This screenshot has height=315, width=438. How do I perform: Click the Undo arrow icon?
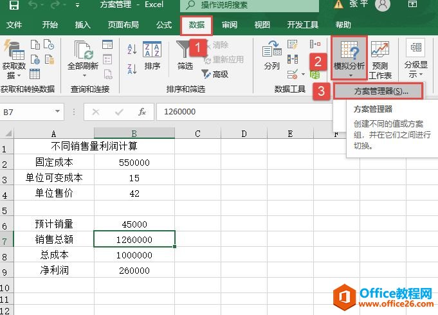(33, 4)
